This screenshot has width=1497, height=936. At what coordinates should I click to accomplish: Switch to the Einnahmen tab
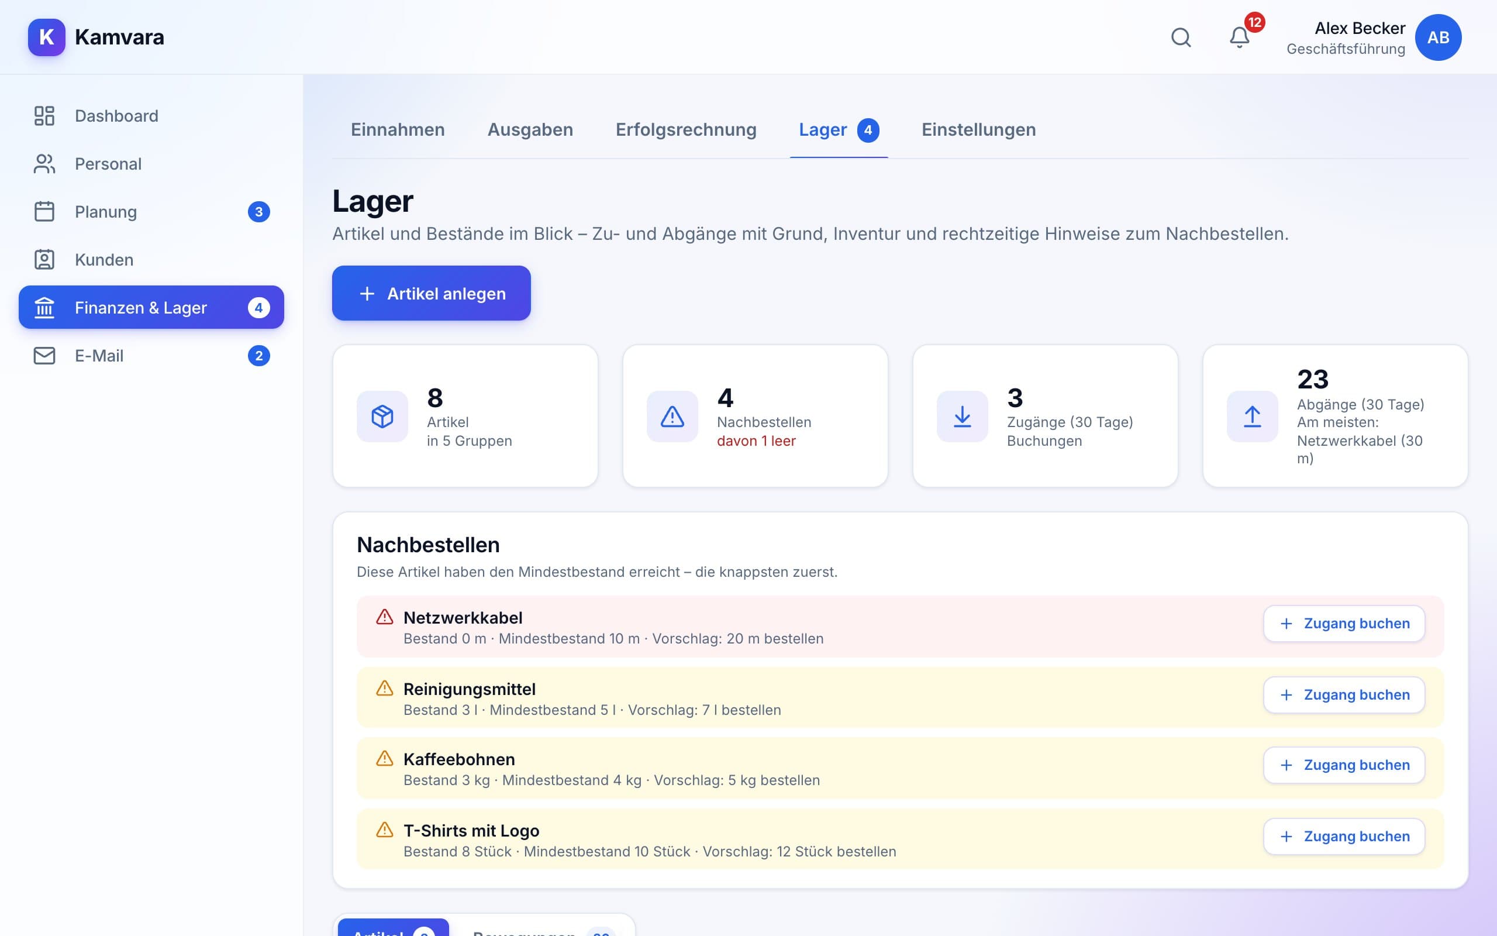398,129
